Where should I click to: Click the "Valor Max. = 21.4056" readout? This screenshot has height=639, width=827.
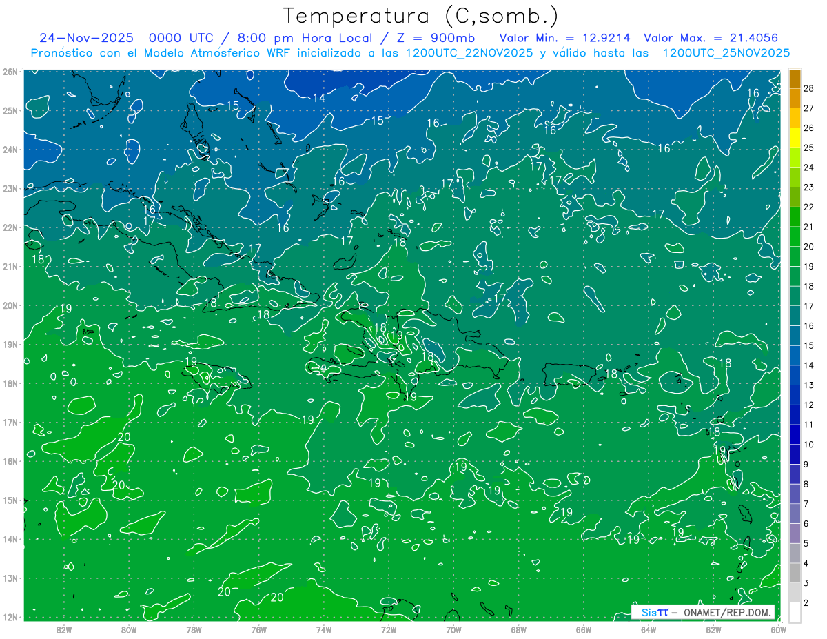(711, 38)
